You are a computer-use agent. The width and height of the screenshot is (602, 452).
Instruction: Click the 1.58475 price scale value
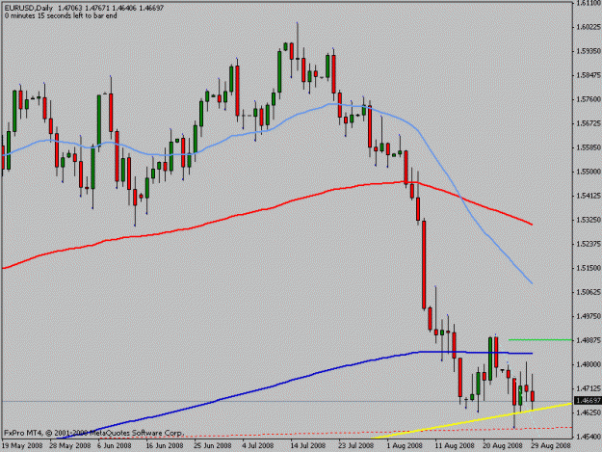589,75
